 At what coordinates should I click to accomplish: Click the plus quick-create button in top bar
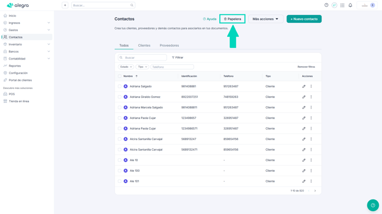click(x=65, y=5)
